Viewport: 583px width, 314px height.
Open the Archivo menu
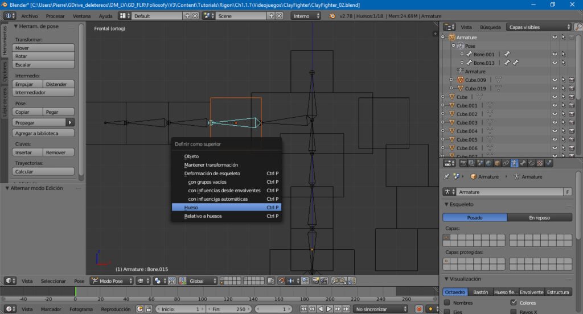tap(30, 16)
